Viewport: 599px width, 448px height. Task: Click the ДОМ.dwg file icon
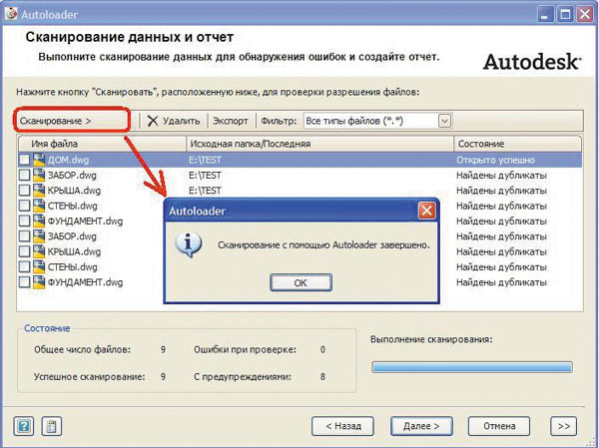pyautogui.click(x=39, y=160)
